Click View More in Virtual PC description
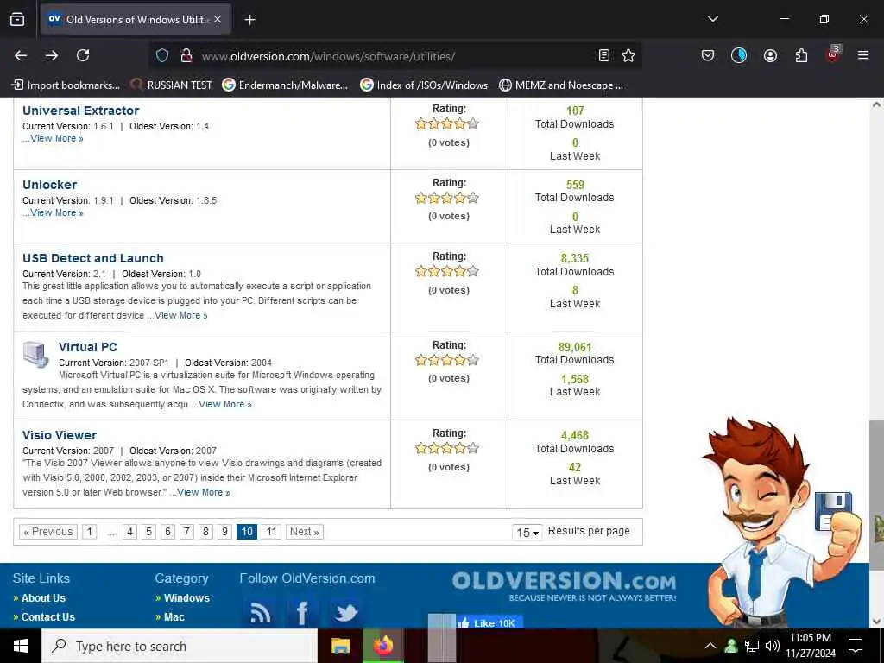Screen dimensions: 884x663 coord(225,404)
